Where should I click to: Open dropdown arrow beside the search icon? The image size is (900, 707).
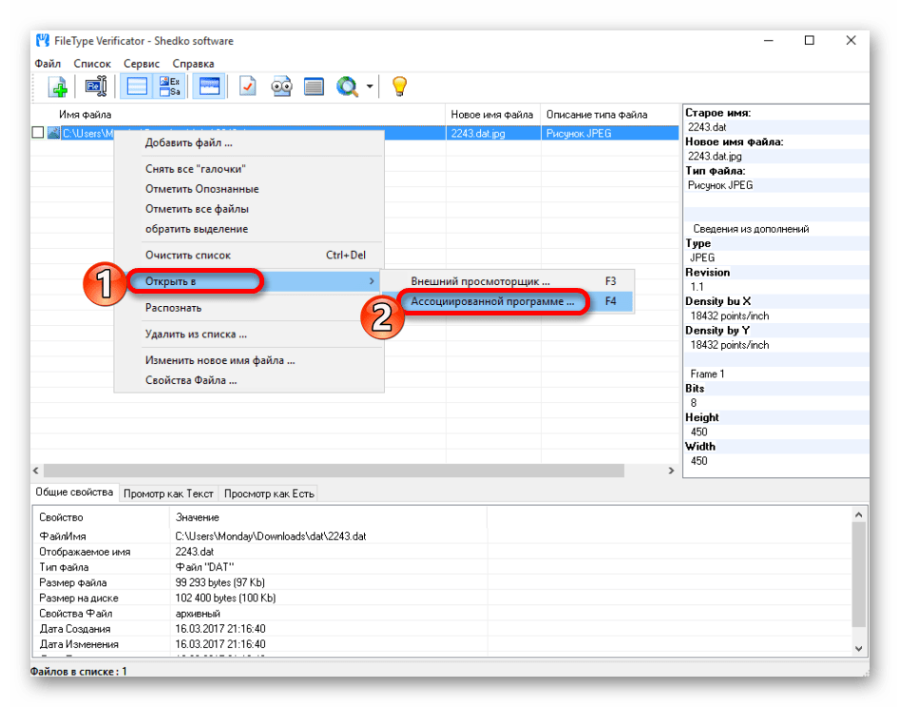[x=369, y=88]
